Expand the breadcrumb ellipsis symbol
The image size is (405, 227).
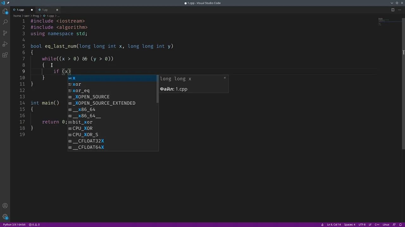click(x=59, y=16)
